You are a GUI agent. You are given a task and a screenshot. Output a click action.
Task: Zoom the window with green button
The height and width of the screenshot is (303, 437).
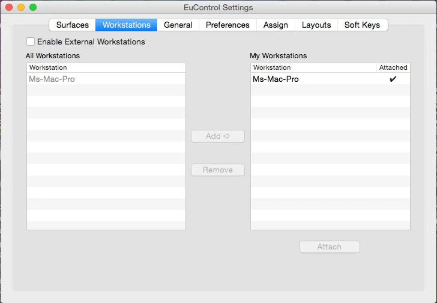33,7
